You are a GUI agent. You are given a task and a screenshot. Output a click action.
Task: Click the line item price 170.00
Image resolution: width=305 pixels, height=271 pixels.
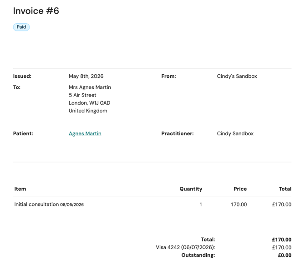tap(239, 205)
